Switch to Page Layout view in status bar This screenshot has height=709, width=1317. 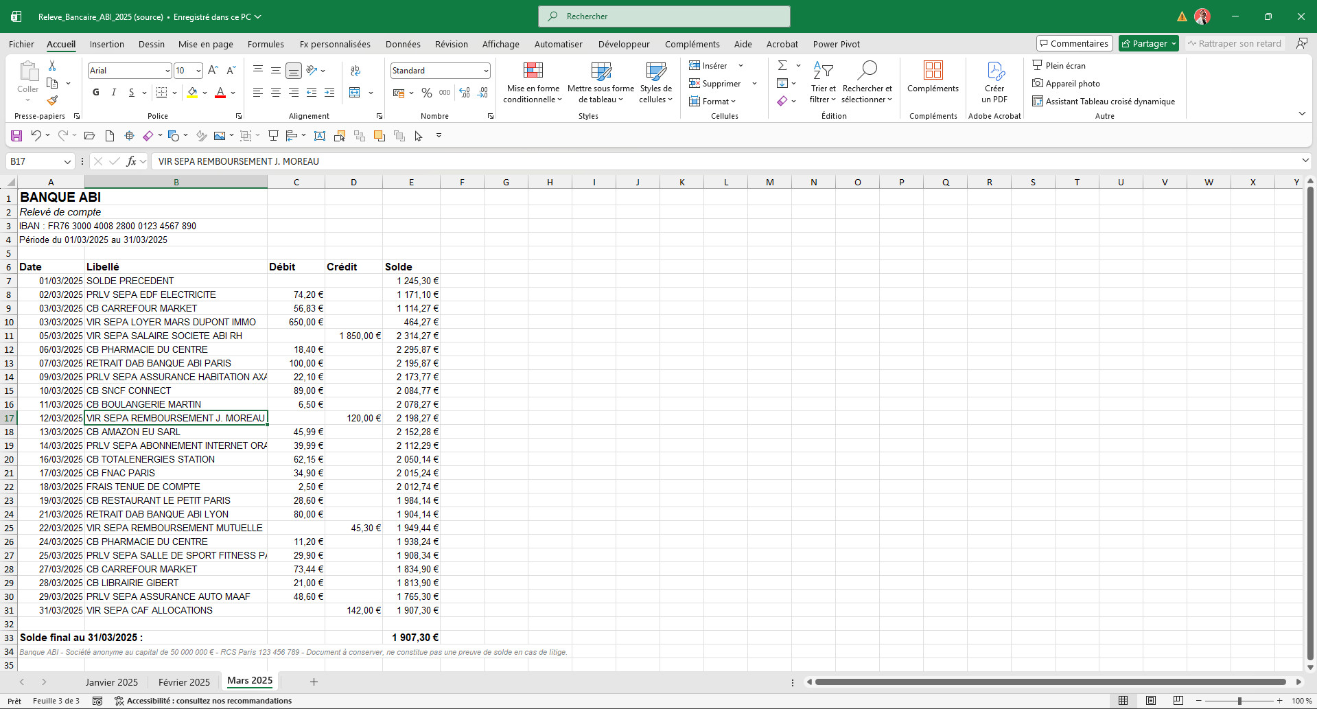click(x=1151, y=701)
